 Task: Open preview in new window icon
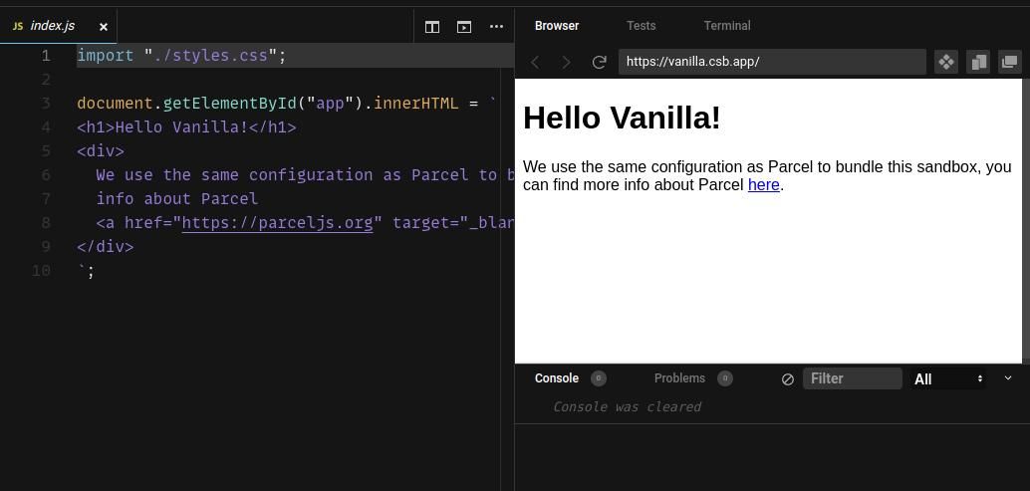1009,62
